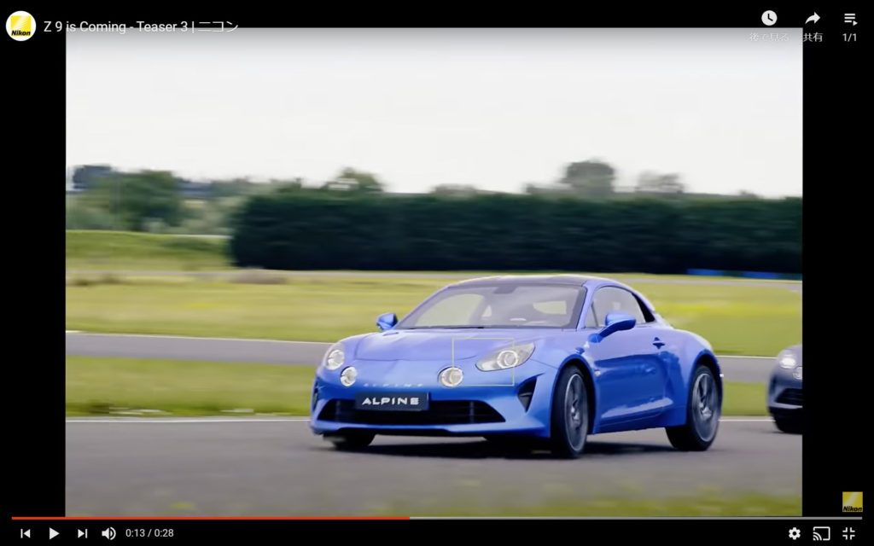This screenshot has width=874, height=546.
Task: Exit full screen mode
Action: (x=848, y=533)
